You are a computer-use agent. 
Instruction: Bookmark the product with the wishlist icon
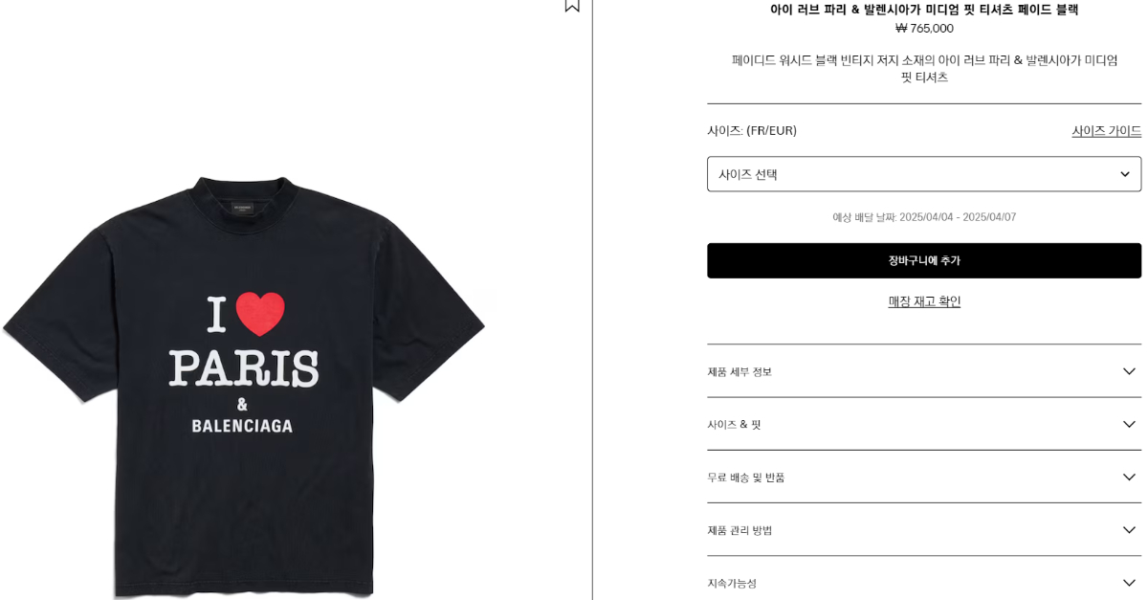572,5
